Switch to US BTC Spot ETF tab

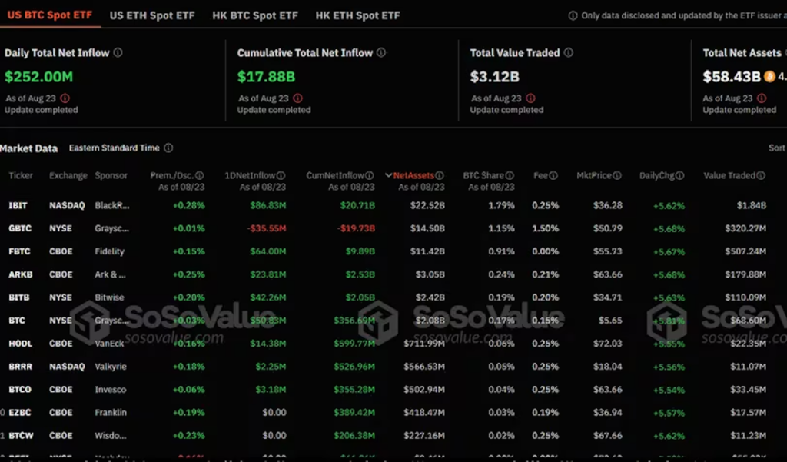click(x=50, y=15)
